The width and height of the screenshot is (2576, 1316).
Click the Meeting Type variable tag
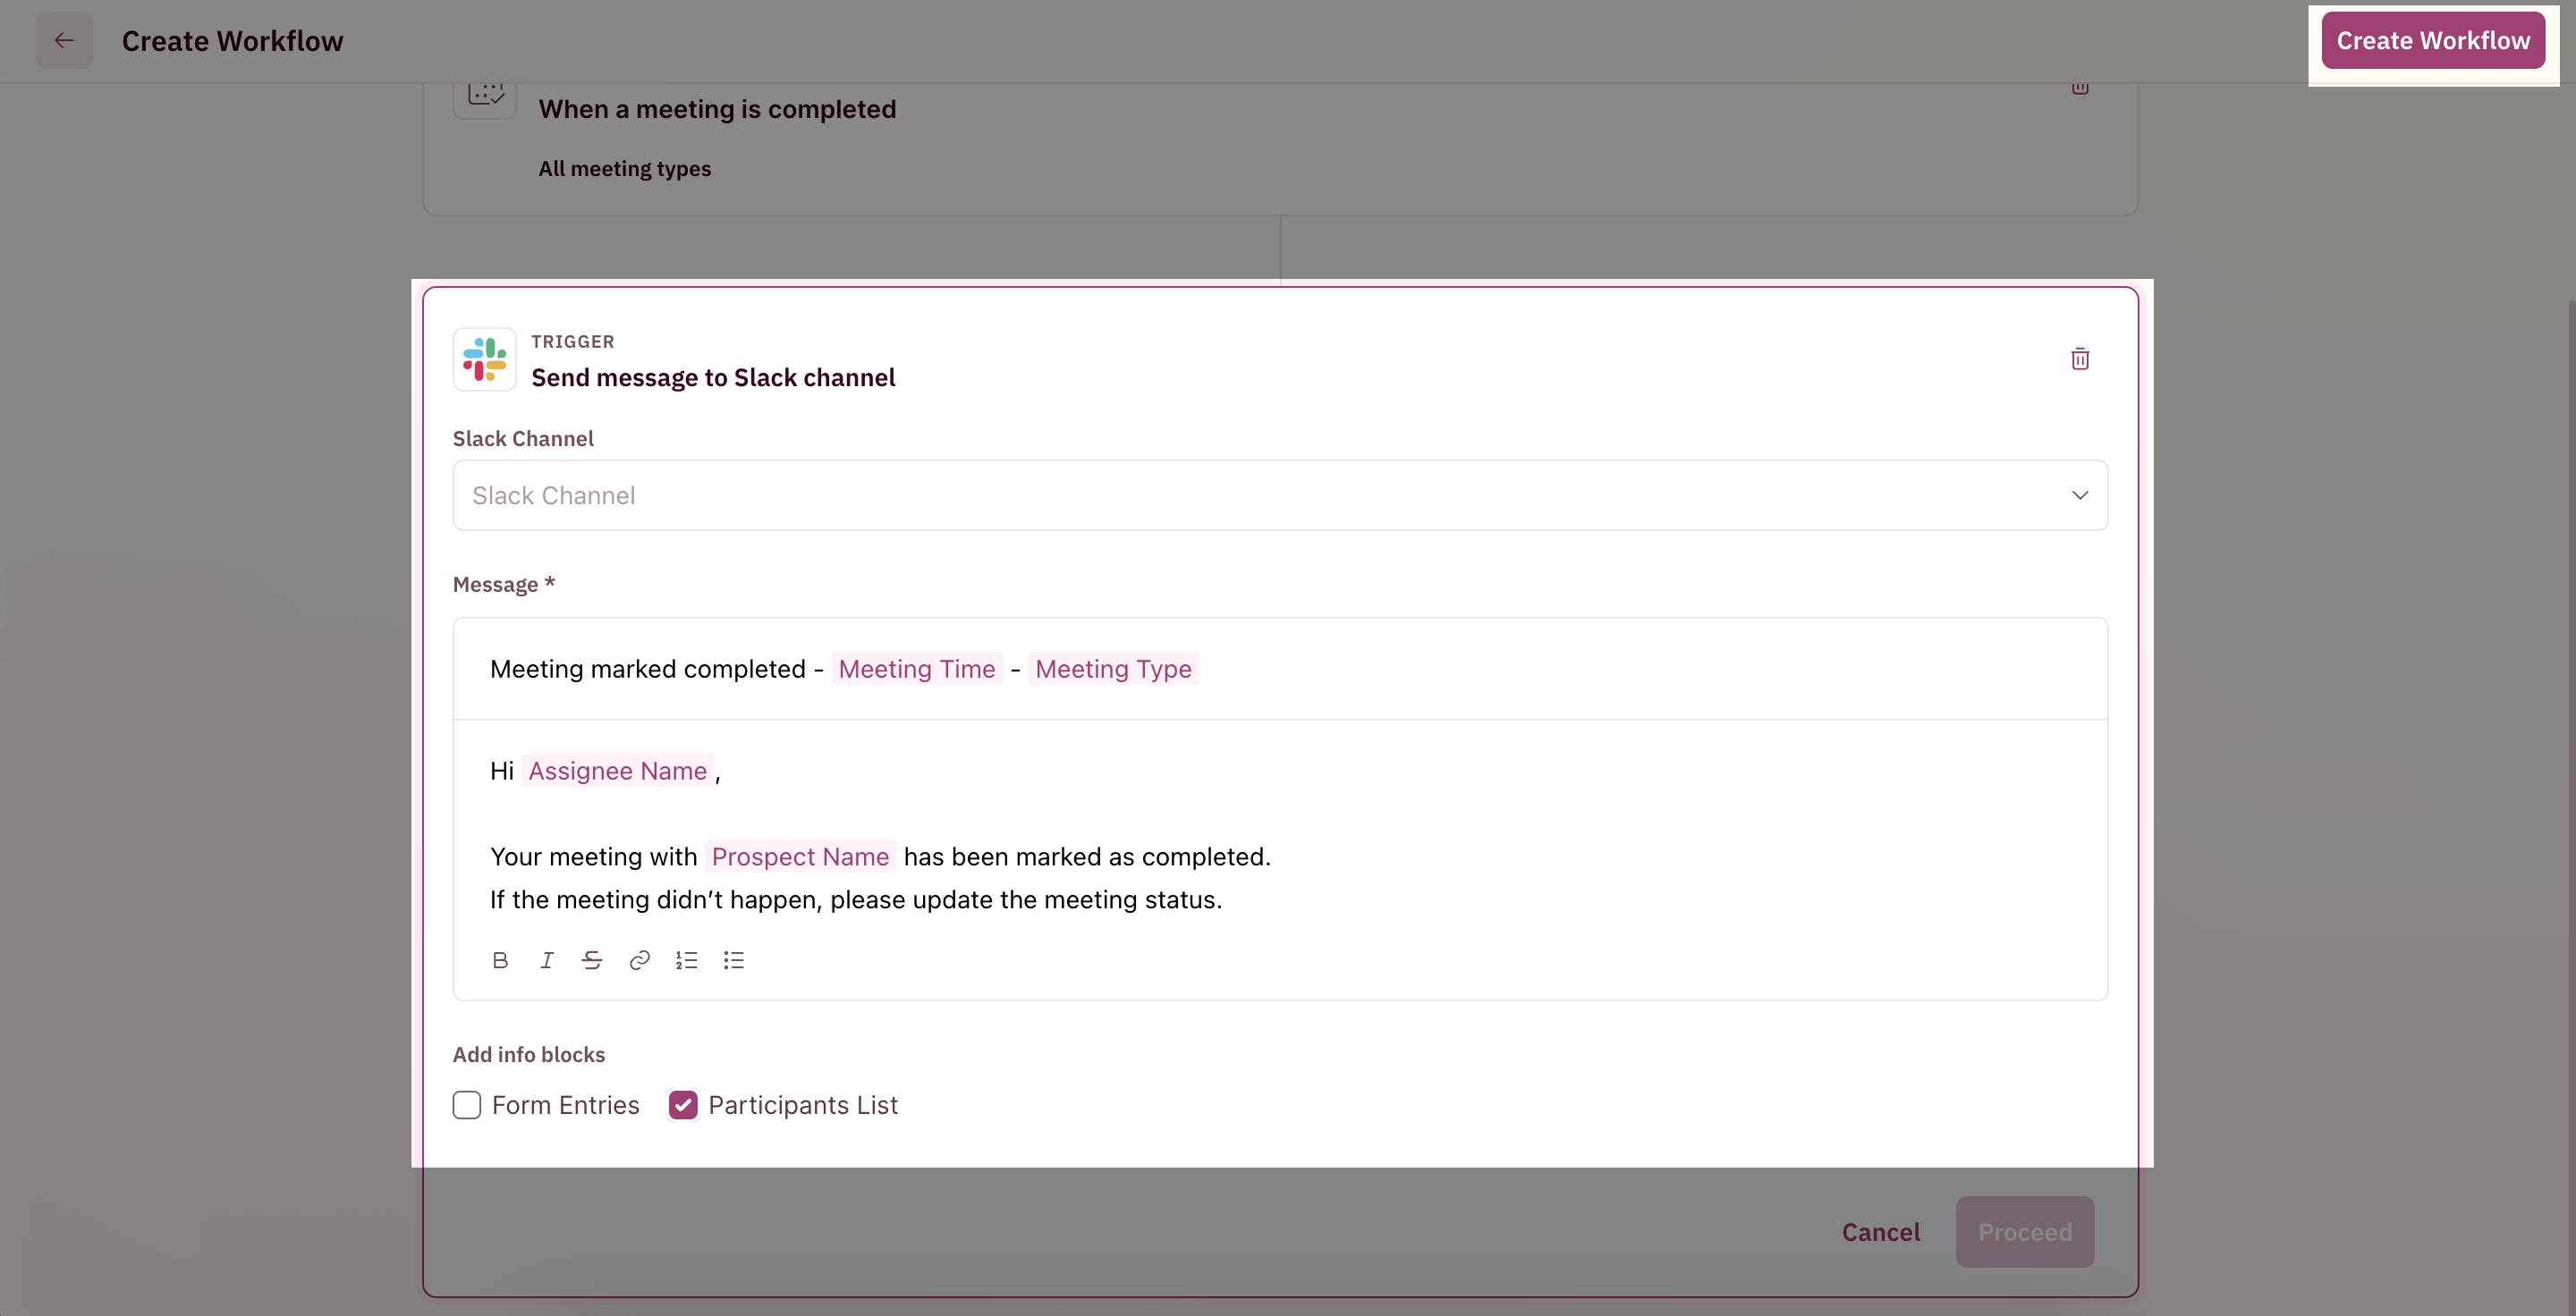(x=1113, y=669)
